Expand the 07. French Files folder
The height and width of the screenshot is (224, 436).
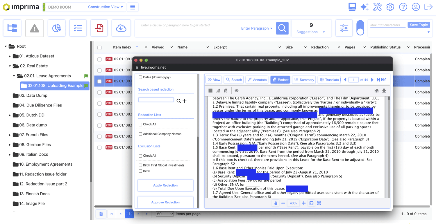click(x=10, y=135)
